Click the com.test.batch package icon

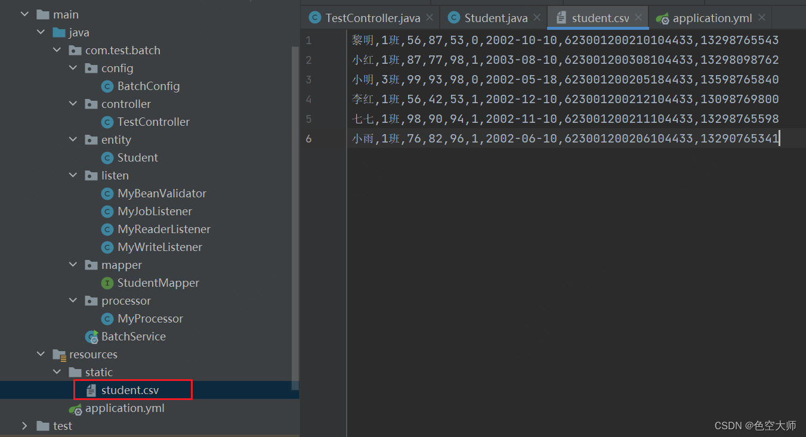tap(75, 50)
